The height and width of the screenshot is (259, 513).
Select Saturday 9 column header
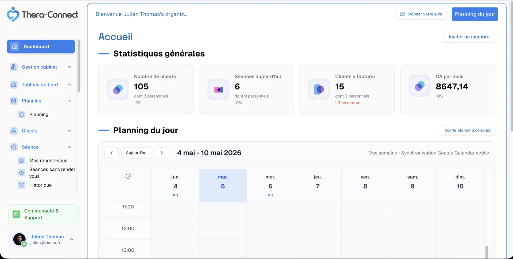tap(413, 186)
